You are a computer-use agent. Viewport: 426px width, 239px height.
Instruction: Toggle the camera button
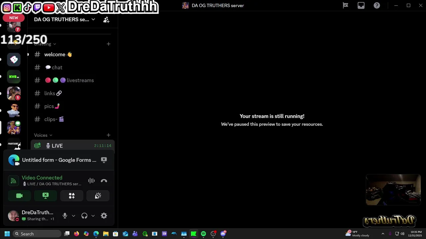[x=19, y=196]
